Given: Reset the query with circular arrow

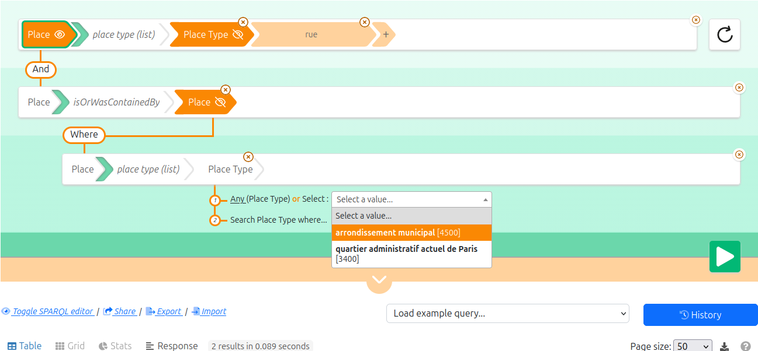Looking at the screenshot, I should pos(725,34).
